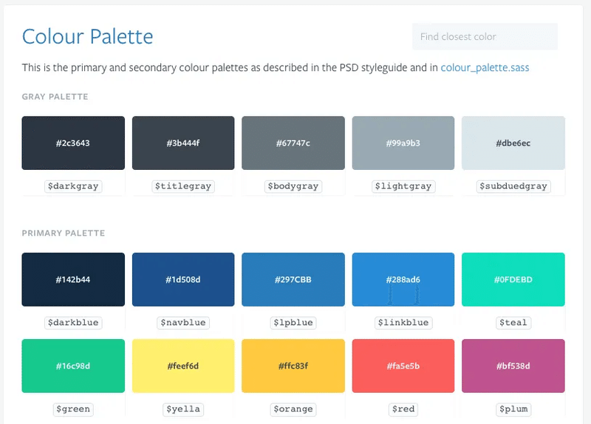Pick the #67747c bodygray swatch

coord(293,143)
